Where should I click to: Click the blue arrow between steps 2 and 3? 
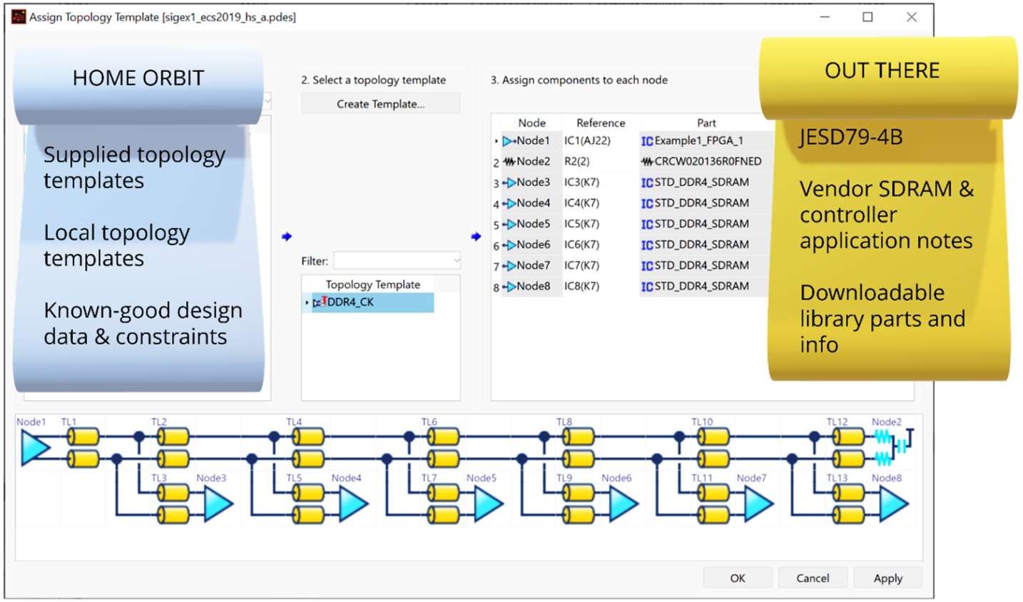tap(476, 235)
